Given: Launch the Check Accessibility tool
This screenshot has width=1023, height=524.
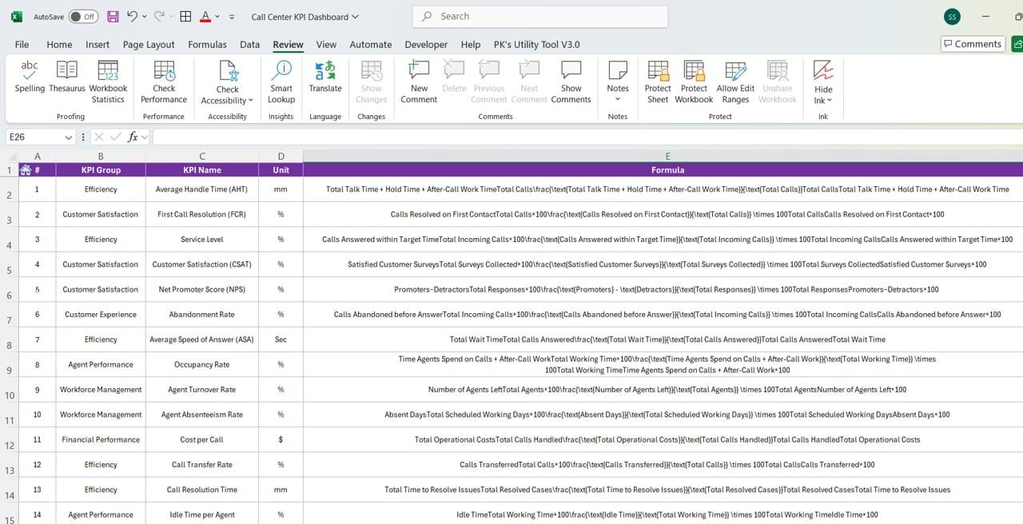Looking at the screenshot, I should point(228,82).
